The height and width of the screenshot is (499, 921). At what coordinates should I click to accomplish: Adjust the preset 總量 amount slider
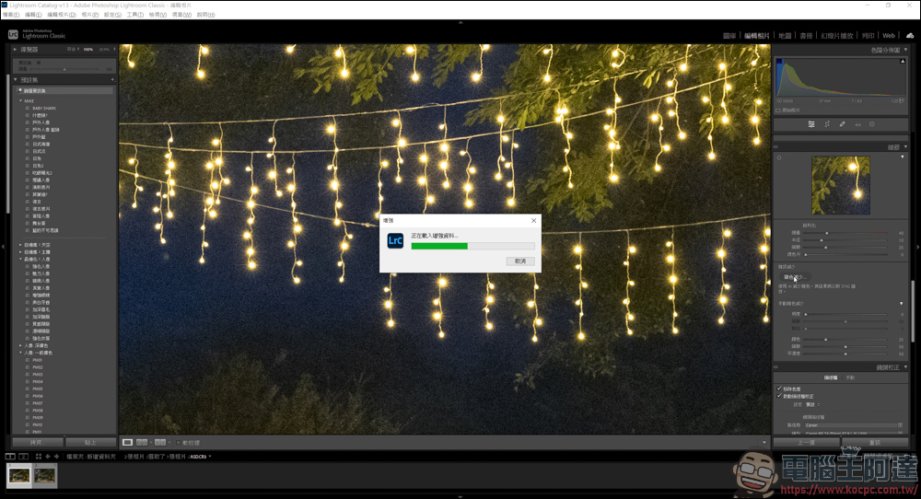(64, 69)
